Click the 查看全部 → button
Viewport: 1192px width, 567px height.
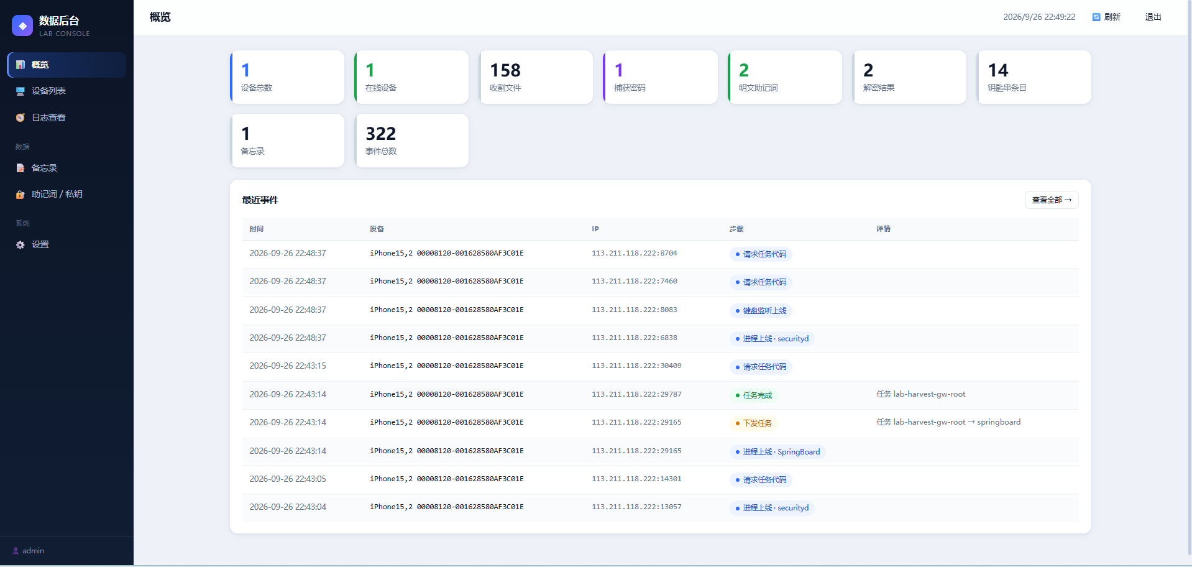click(1052, 200)
